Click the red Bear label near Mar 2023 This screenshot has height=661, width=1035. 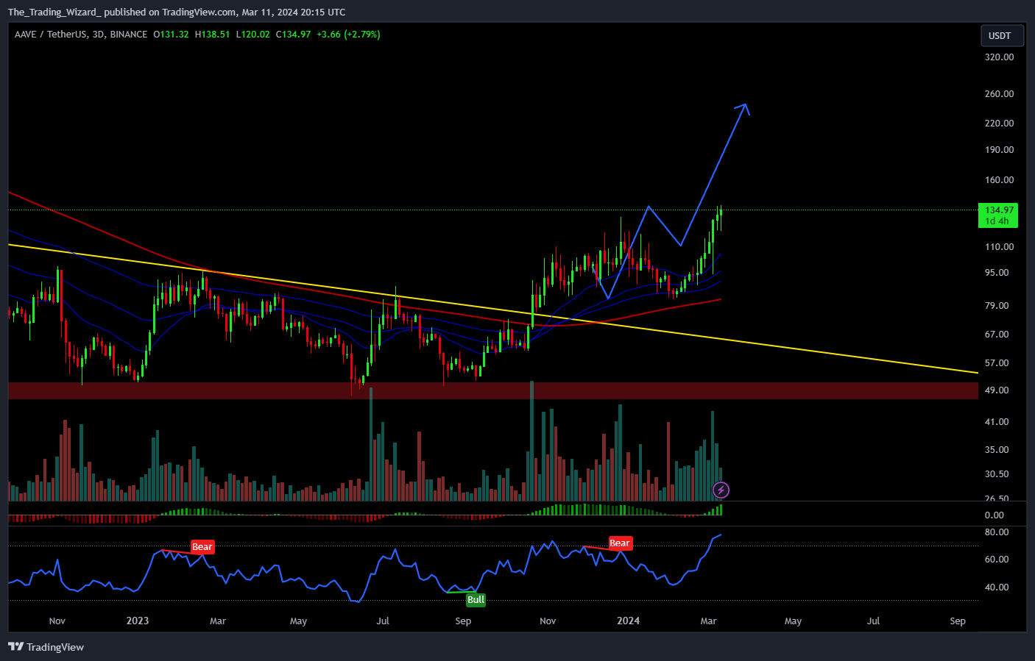click(x=202, y=546)
